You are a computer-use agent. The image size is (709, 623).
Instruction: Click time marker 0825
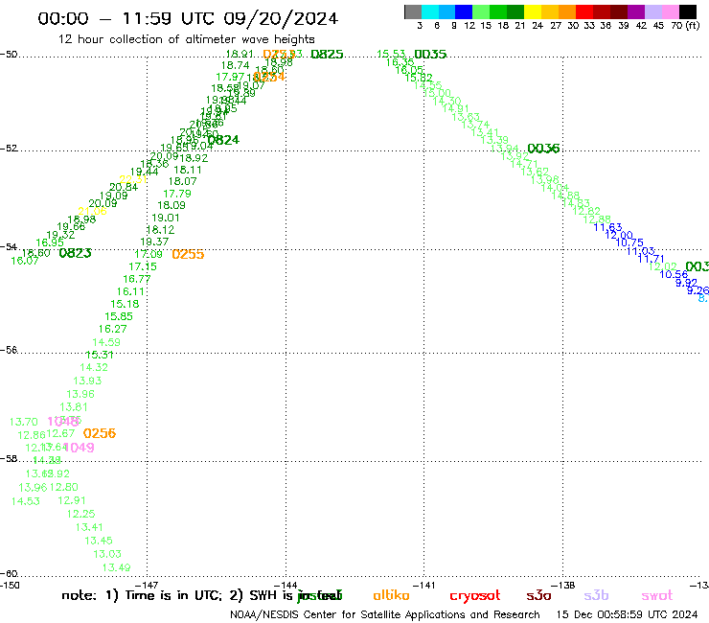[x=327, y=55]
